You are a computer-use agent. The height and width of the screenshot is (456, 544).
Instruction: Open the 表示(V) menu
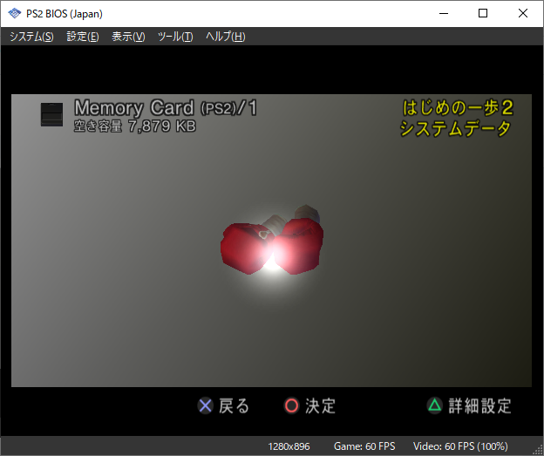click(128, 37)
